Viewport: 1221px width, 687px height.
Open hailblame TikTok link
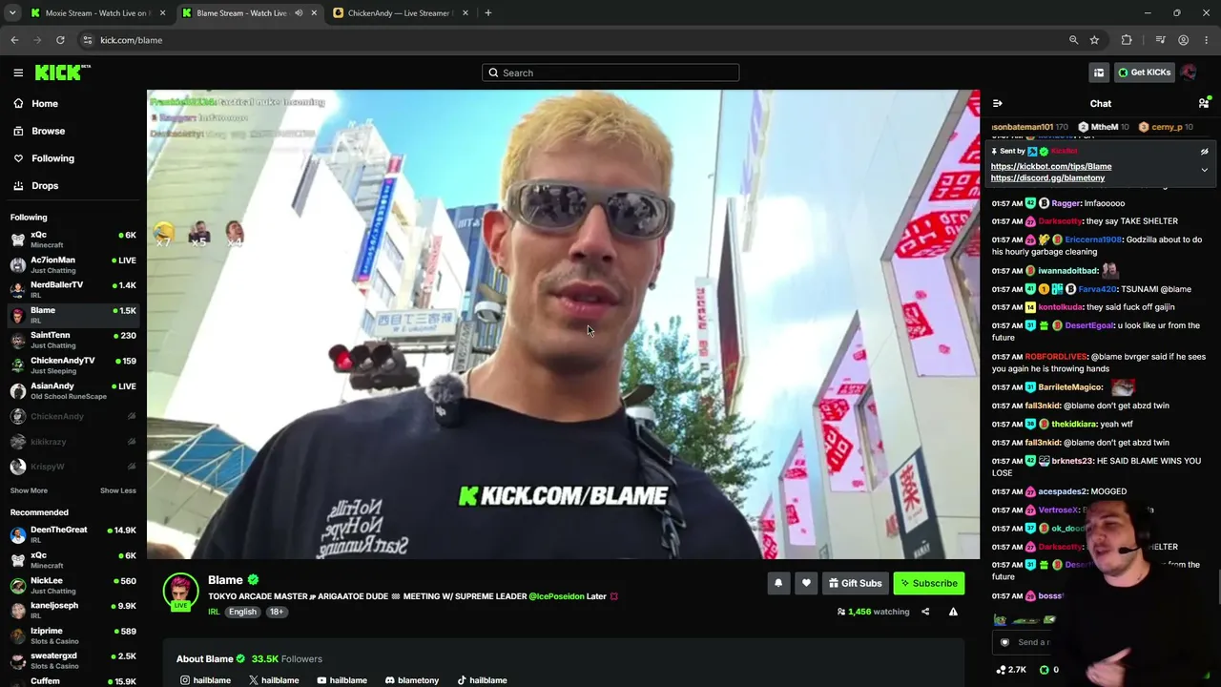[x=482, y=680]
